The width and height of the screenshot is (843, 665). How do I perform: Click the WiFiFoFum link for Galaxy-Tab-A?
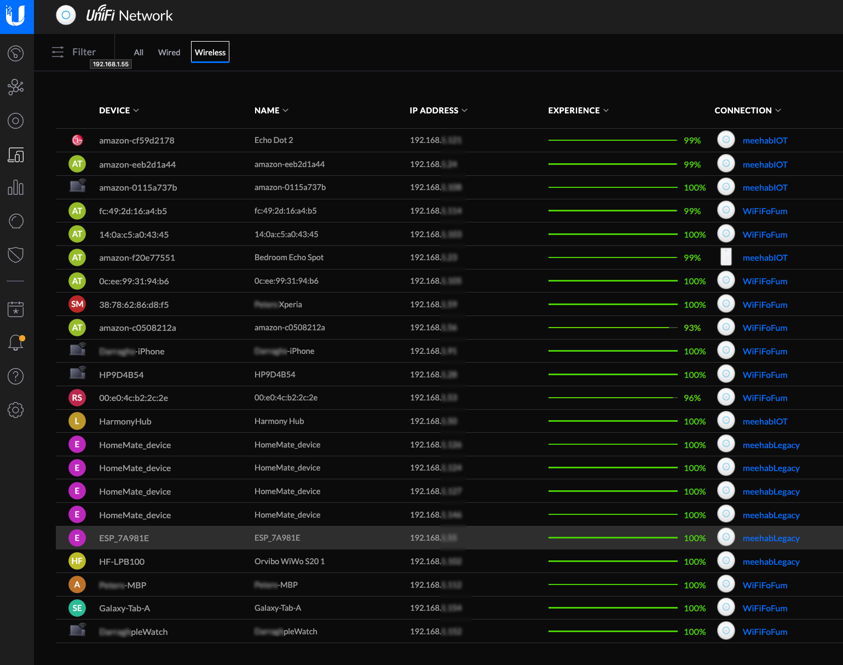click(765, 608)
